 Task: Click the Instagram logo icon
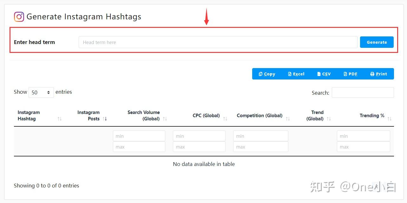click(x=18, y=16)
